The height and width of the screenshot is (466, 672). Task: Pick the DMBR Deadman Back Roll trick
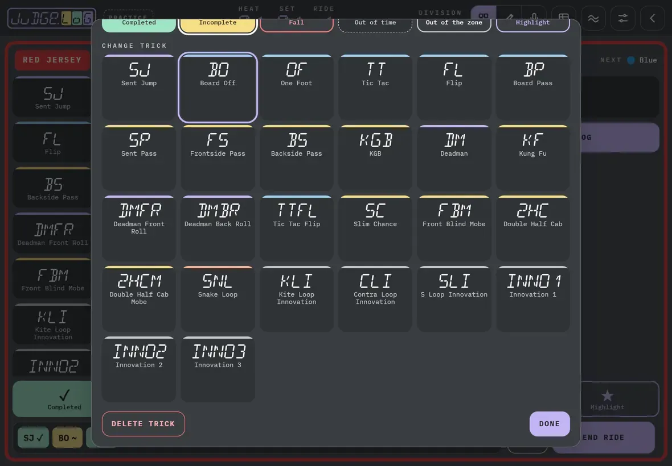(x=218, y=228)
